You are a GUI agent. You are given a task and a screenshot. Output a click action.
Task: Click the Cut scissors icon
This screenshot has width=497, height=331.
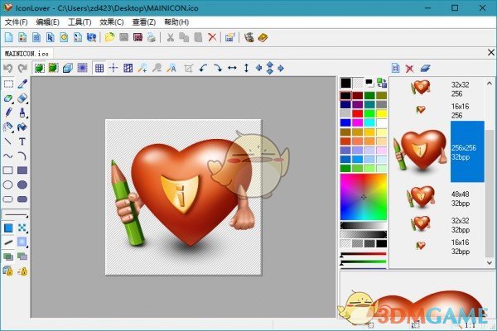pyautogui.click(x=170, y=37)
